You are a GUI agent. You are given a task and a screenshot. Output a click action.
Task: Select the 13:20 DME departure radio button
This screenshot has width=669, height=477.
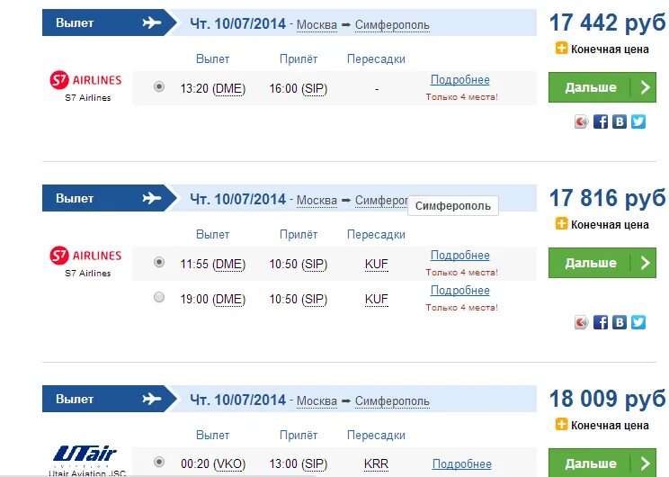(159, 87)
